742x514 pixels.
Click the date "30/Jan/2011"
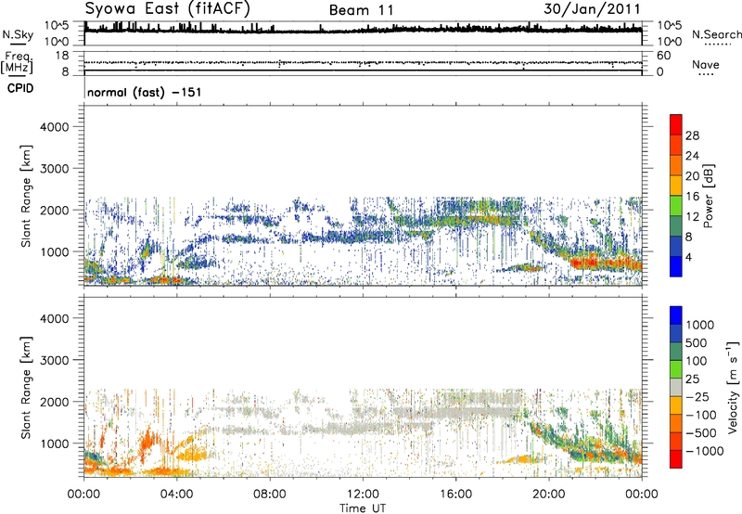[592, 9]
